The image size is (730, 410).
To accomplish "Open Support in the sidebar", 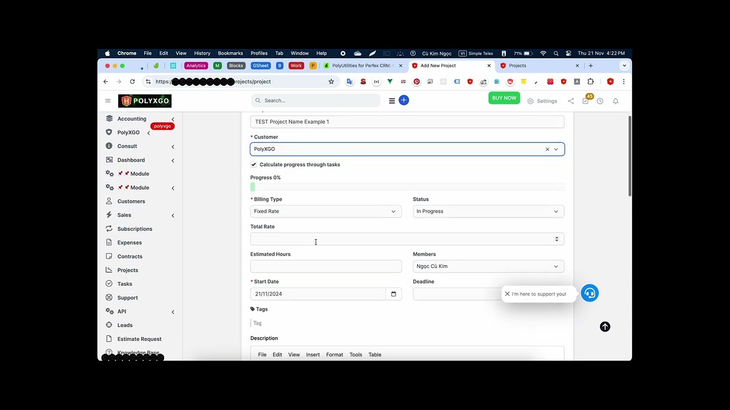I will tap(128, 298).
